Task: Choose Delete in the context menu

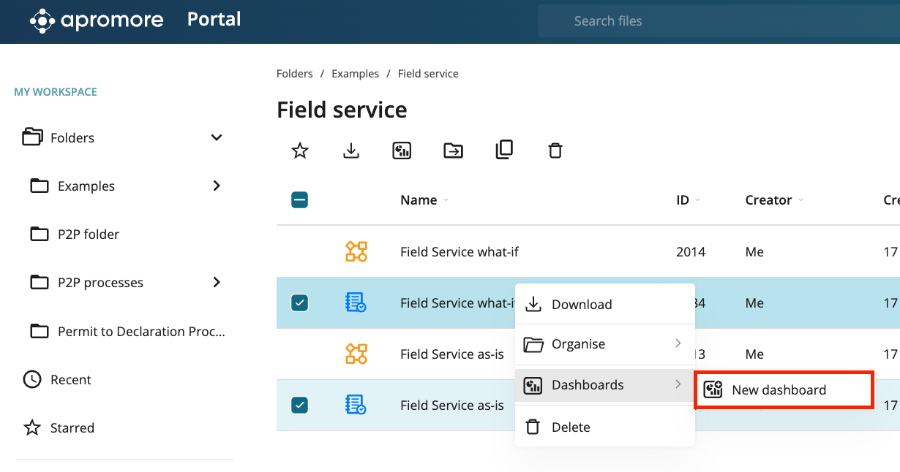Action: [570, 427]
